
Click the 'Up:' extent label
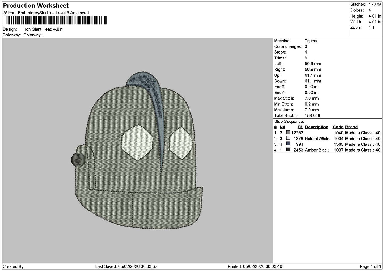pos(277,75)
